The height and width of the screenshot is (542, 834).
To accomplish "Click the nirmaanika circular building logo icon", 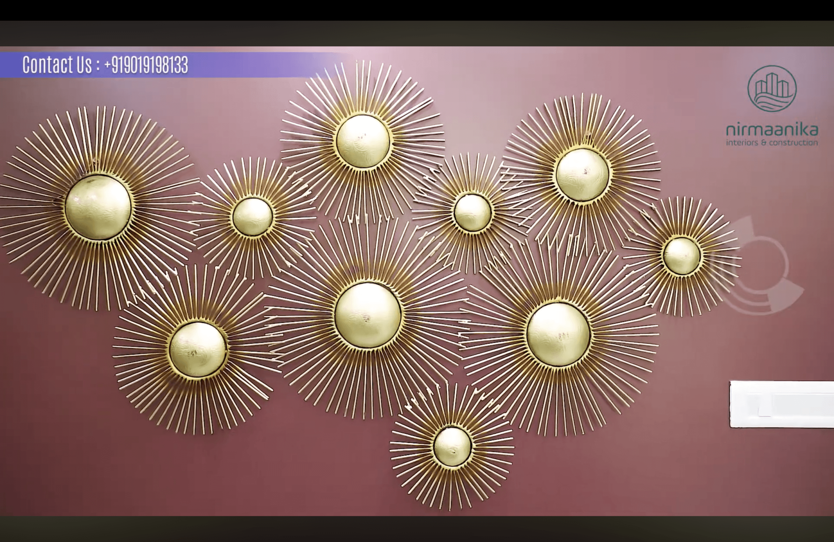I will tap(772, 89).
